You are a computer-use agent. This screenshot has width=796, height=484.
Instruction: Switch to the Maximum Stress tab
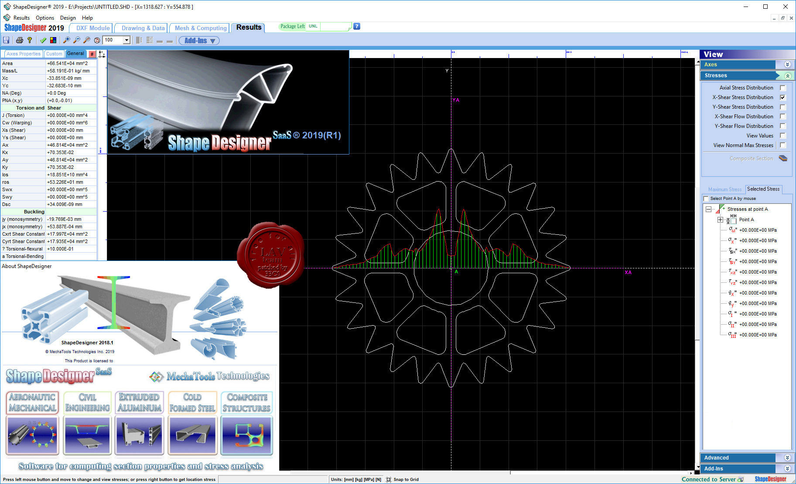[x=724, y=189]
